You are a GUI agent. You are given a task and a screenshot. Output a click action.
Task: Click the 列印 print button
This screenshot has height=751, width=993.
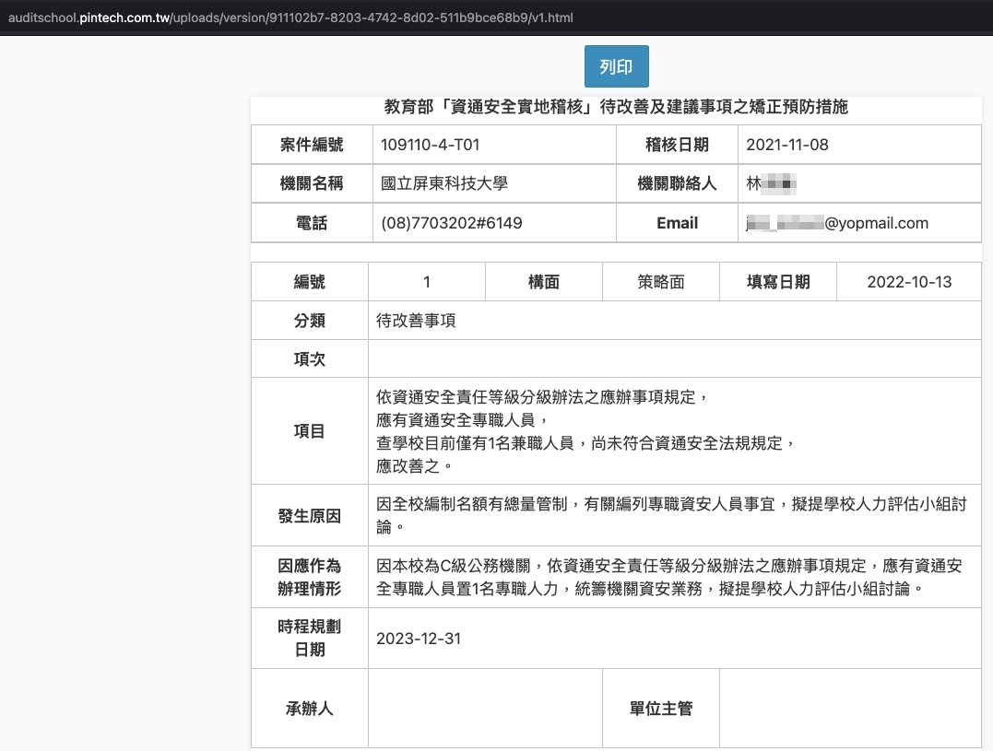point(616,66)
